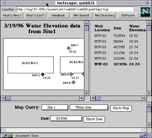Click the main window scroll right arrow
152x138 pixels.
tap(144, 130)
